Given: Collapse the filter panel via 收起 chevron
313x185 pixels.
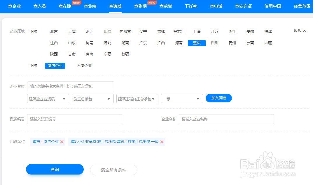Looking at the screenshot, I should 300,31.
